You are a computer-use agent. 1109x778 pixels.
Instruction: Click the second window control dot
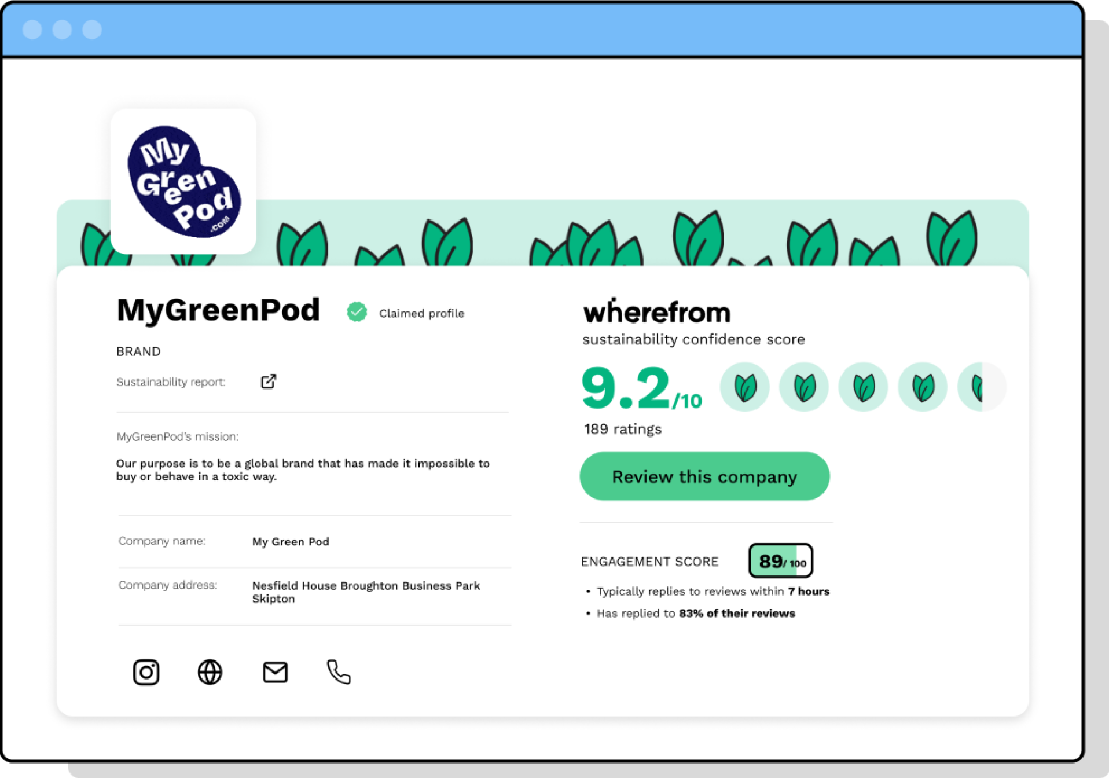(x=62, y=30)
